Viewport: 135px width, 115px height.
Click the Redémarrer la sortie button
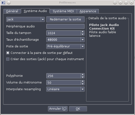coord(65,19)
